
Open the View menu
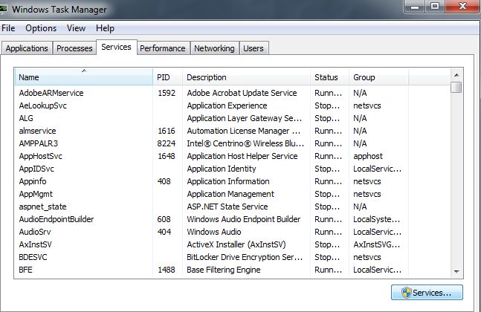click(x=76, y=28)
